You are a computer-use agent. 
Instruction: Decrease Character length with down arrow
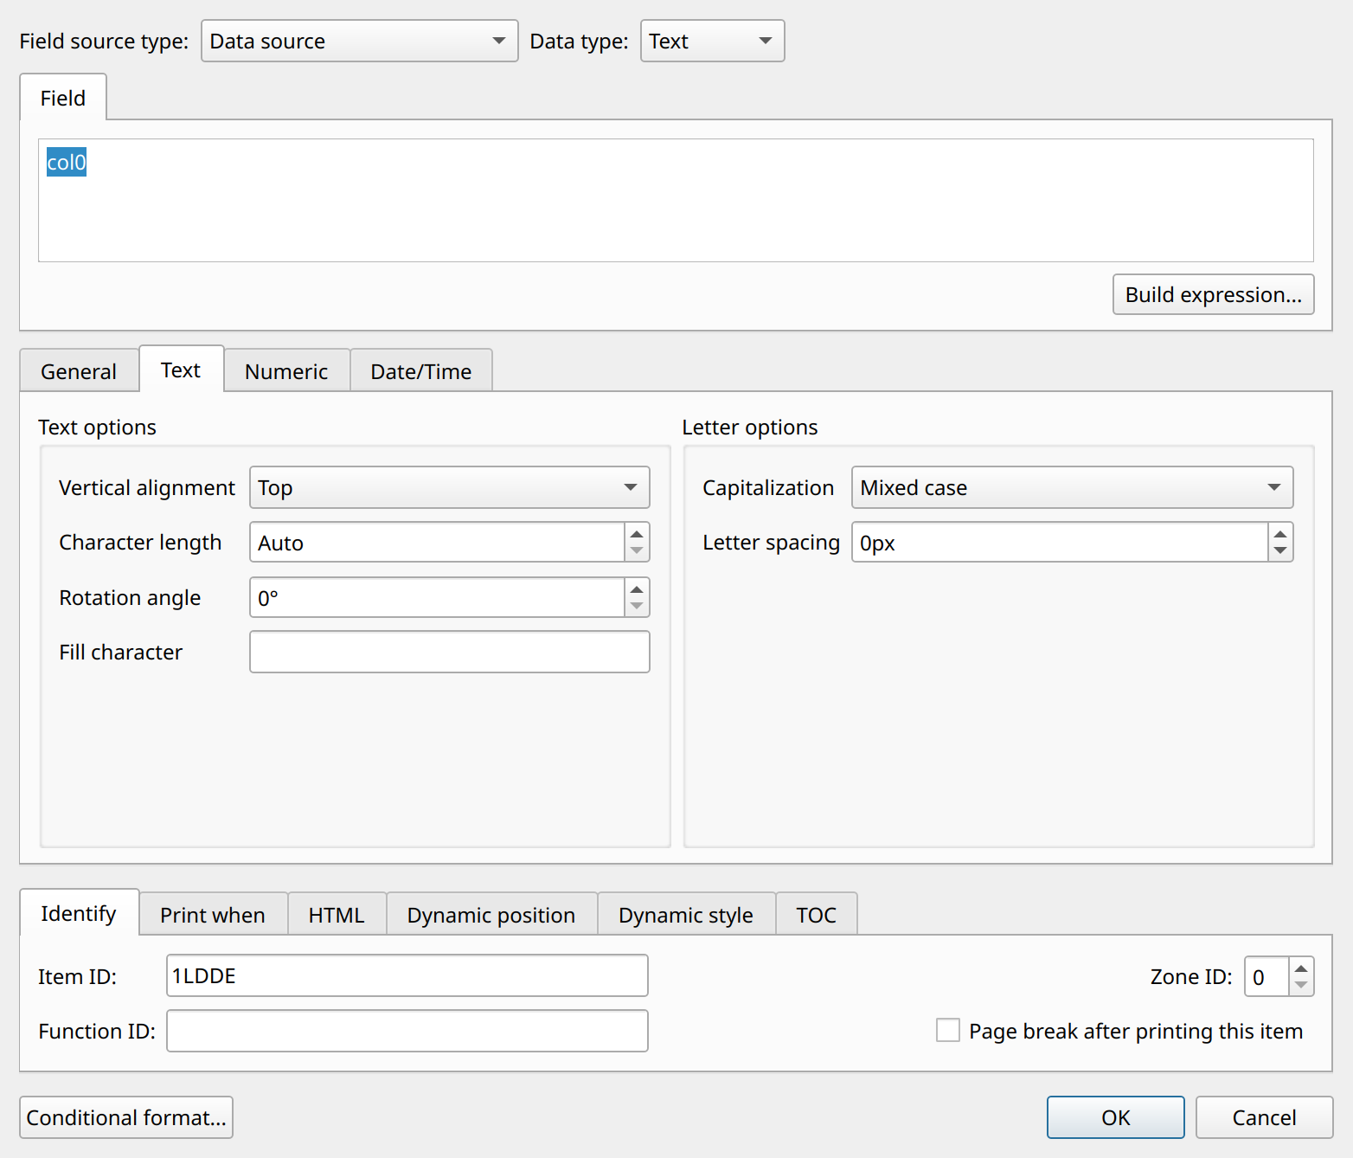637,551
